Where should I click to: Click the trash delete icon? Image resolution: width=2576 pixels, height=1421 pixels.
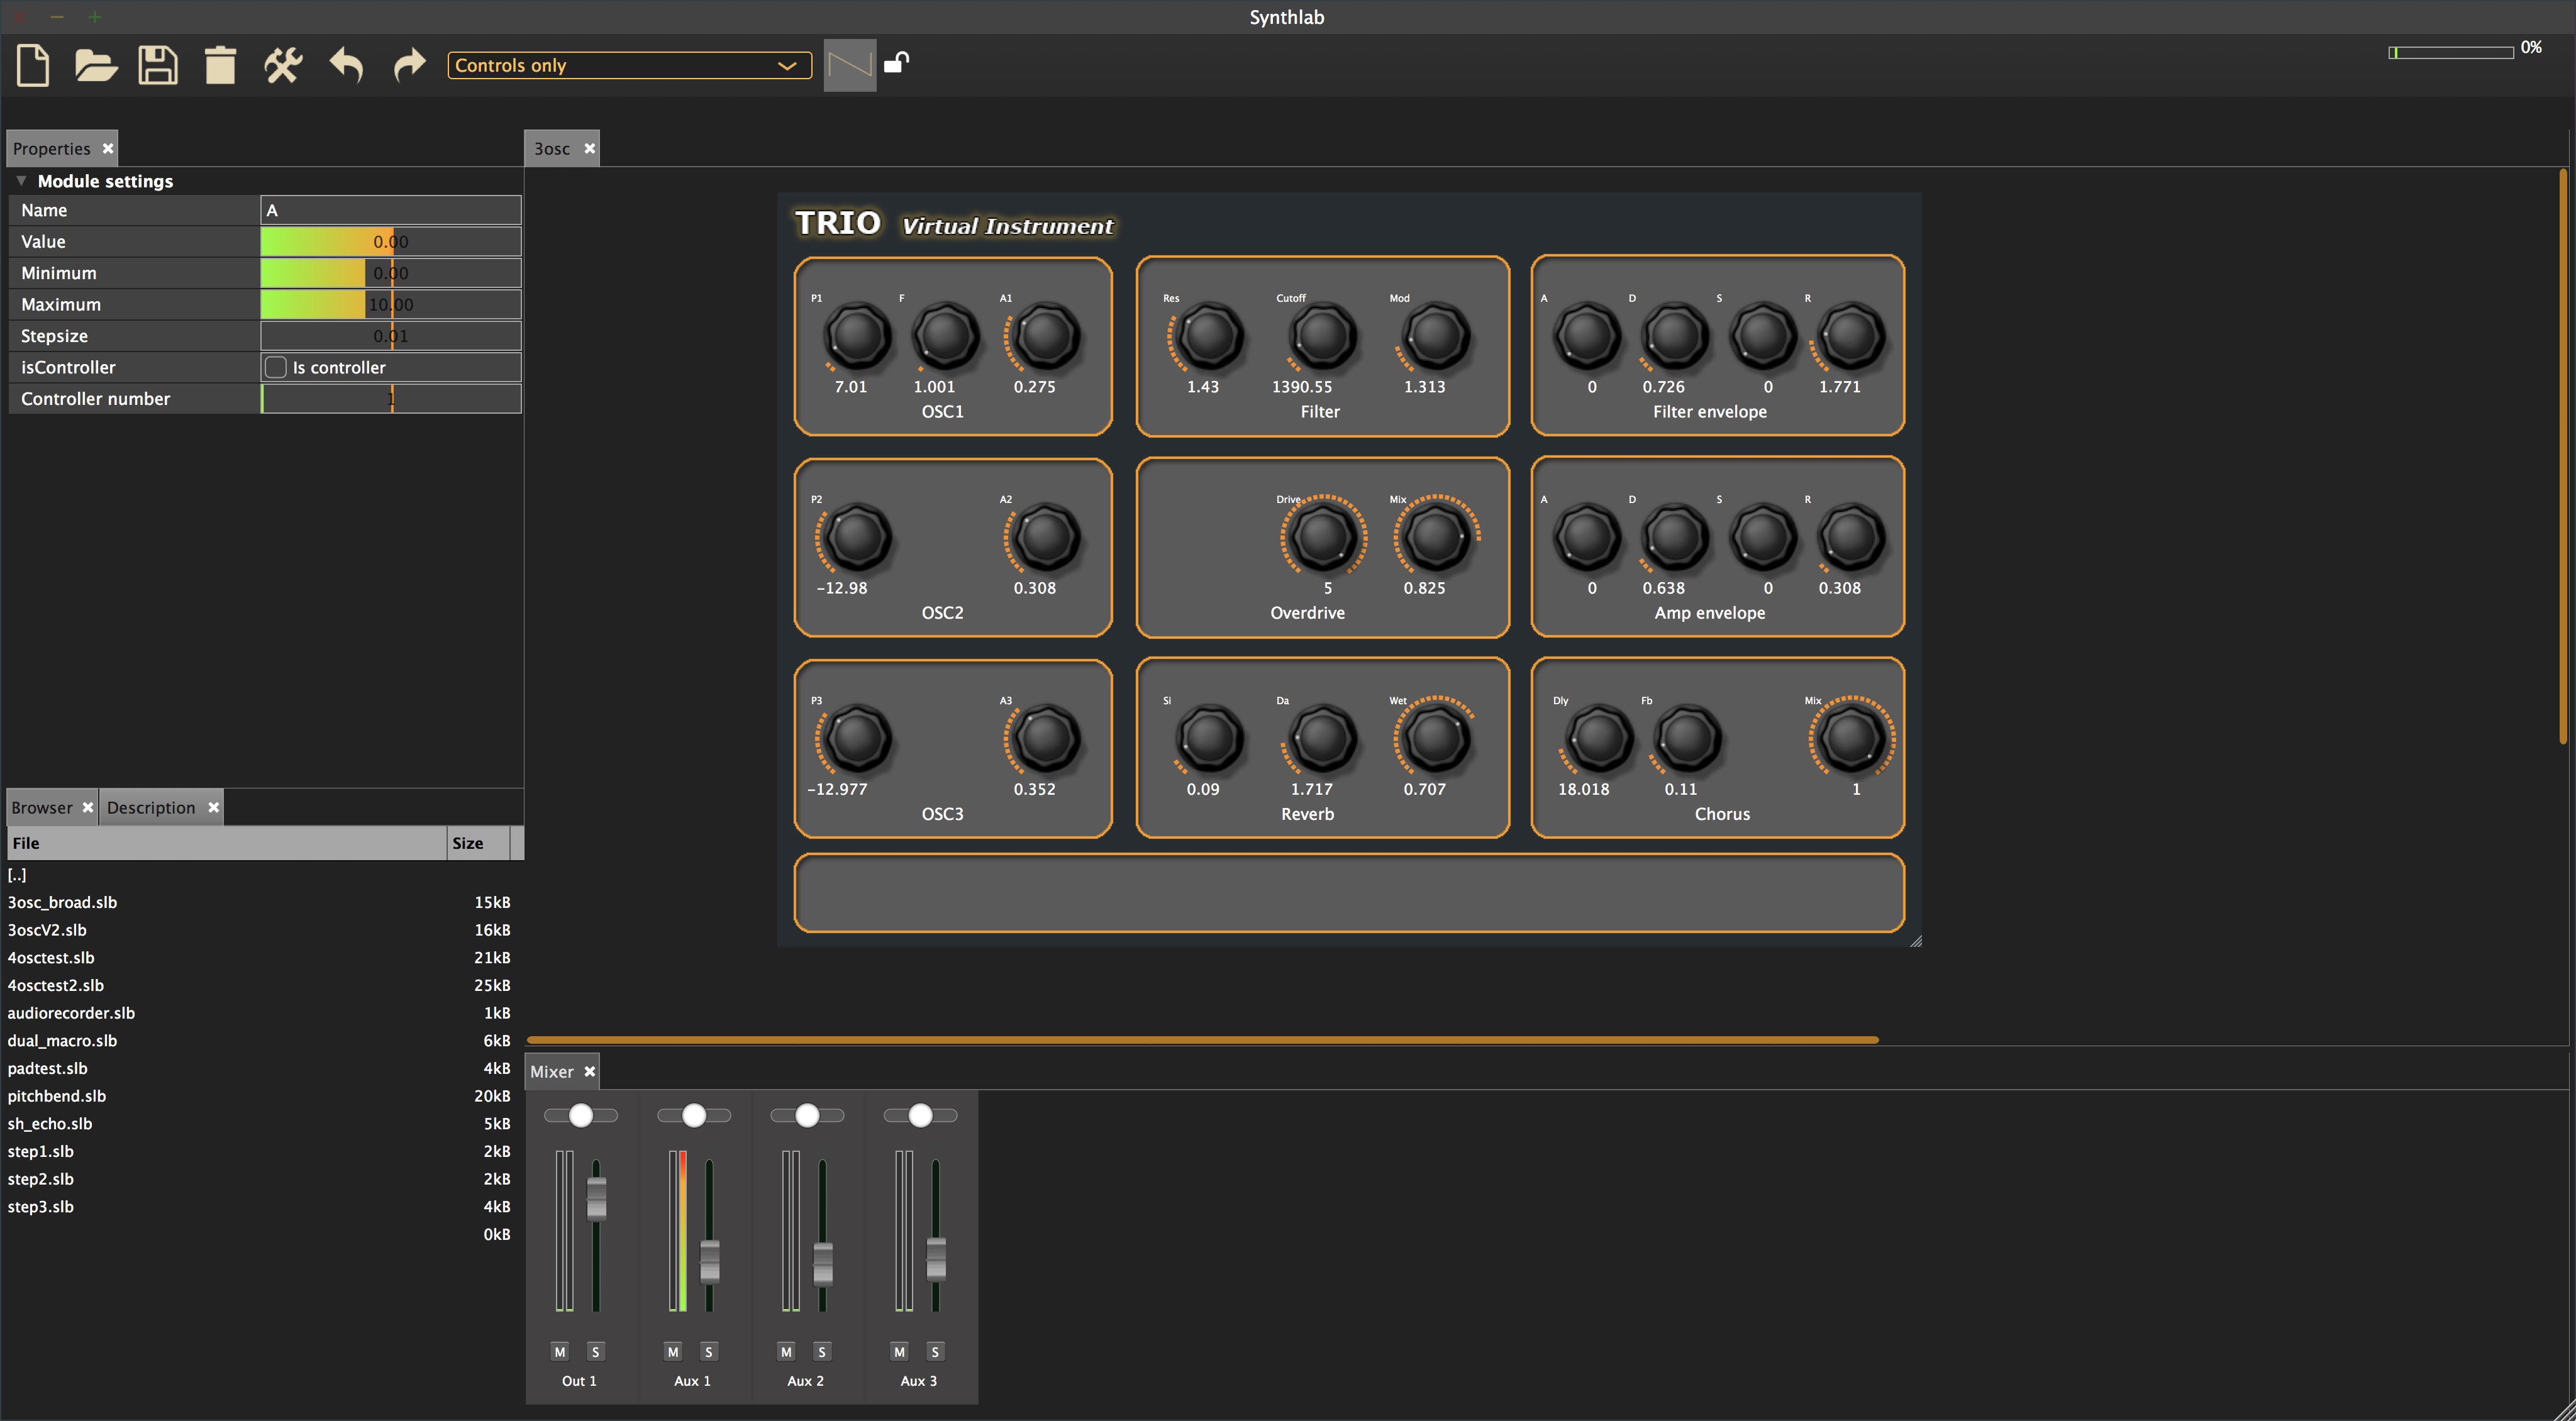[x=220, y=66]
